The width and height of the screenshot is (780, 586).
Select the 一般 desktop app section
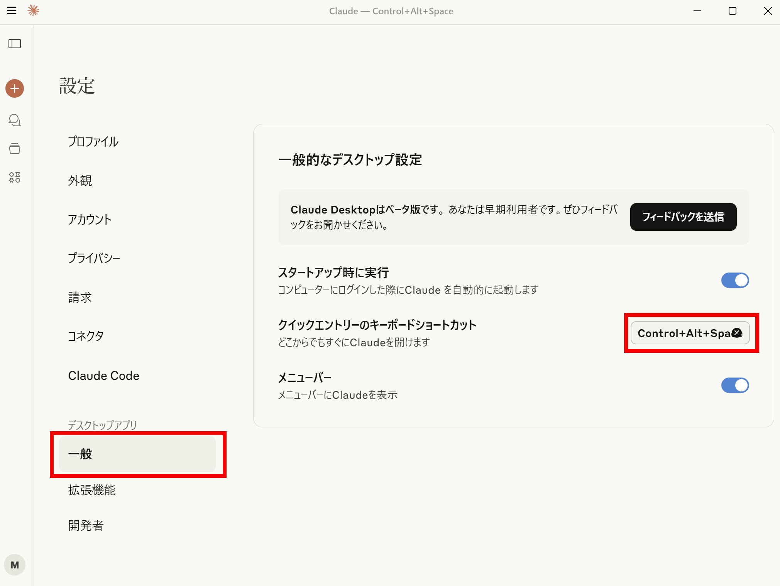[137, 454]
